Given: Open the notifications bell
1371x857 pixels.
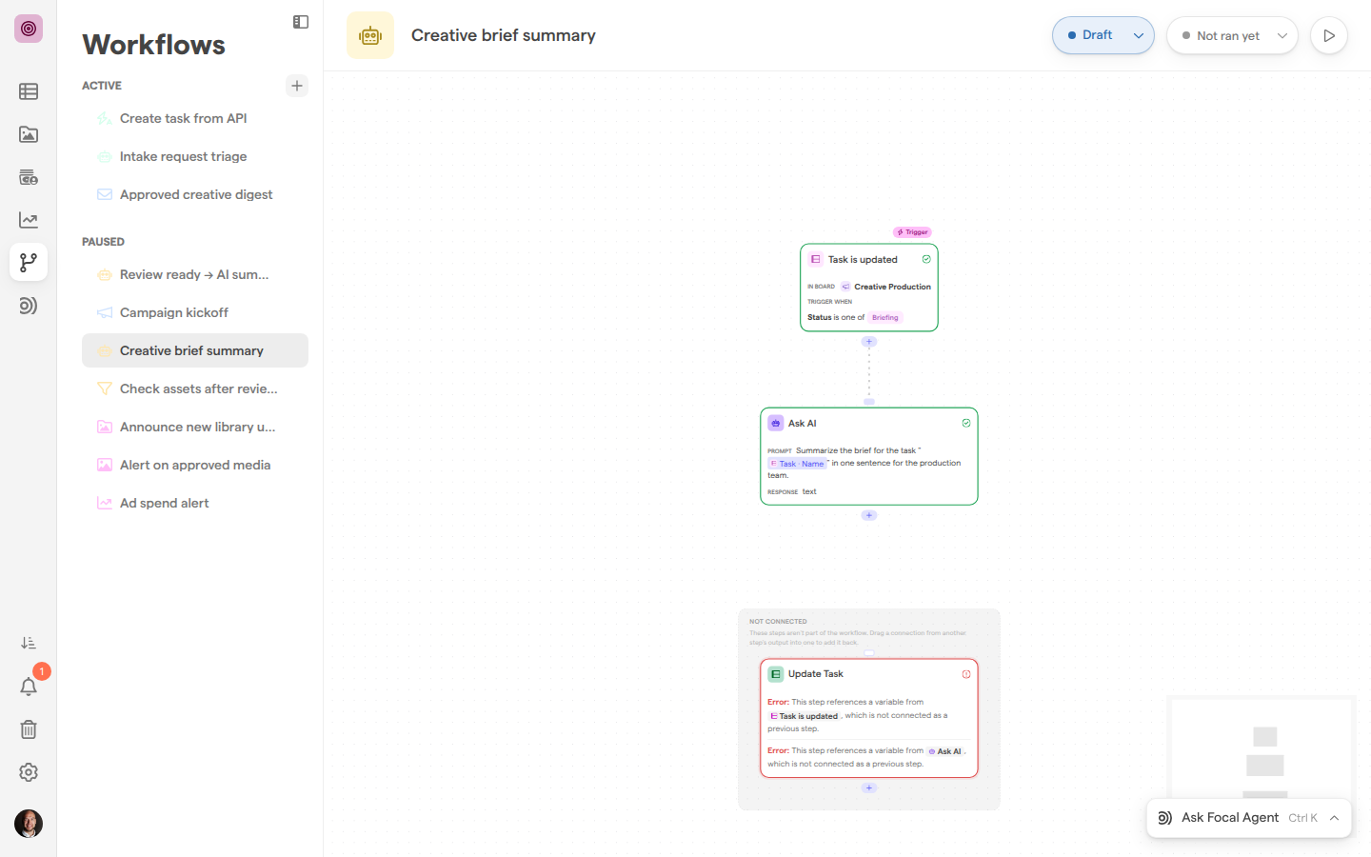Looking at the screenshot, I should 29,687.
